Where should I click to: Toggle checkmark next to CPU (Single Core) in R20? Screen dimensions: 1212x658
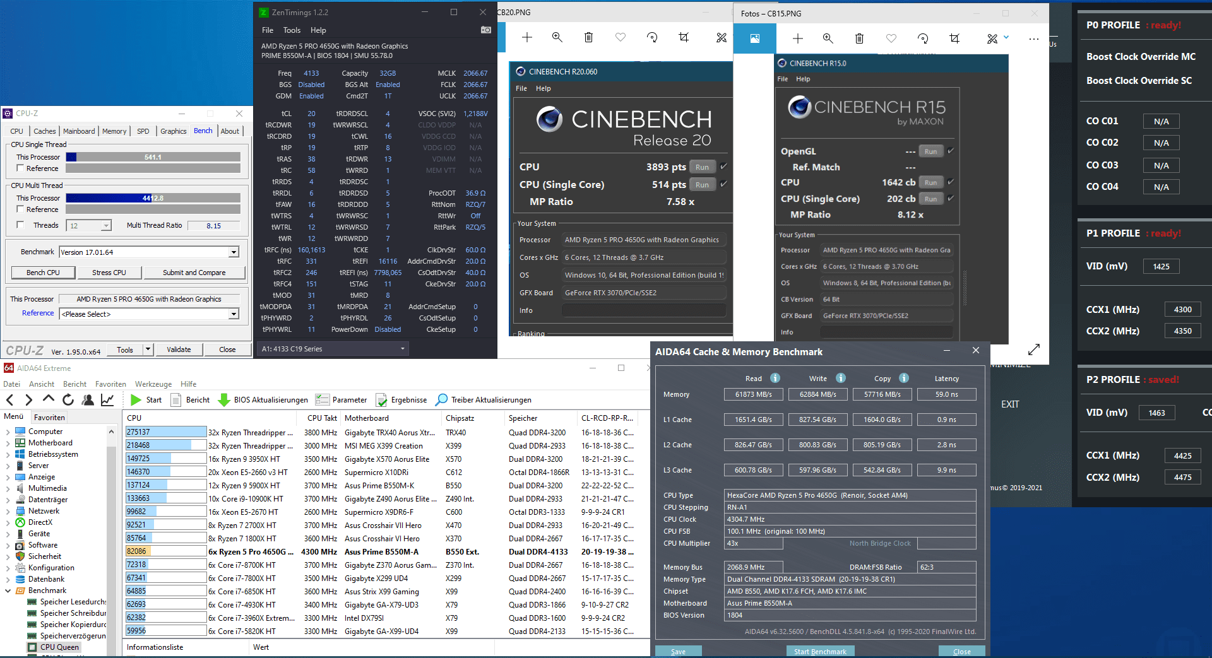pyautogui.click(x=723, y=184)
